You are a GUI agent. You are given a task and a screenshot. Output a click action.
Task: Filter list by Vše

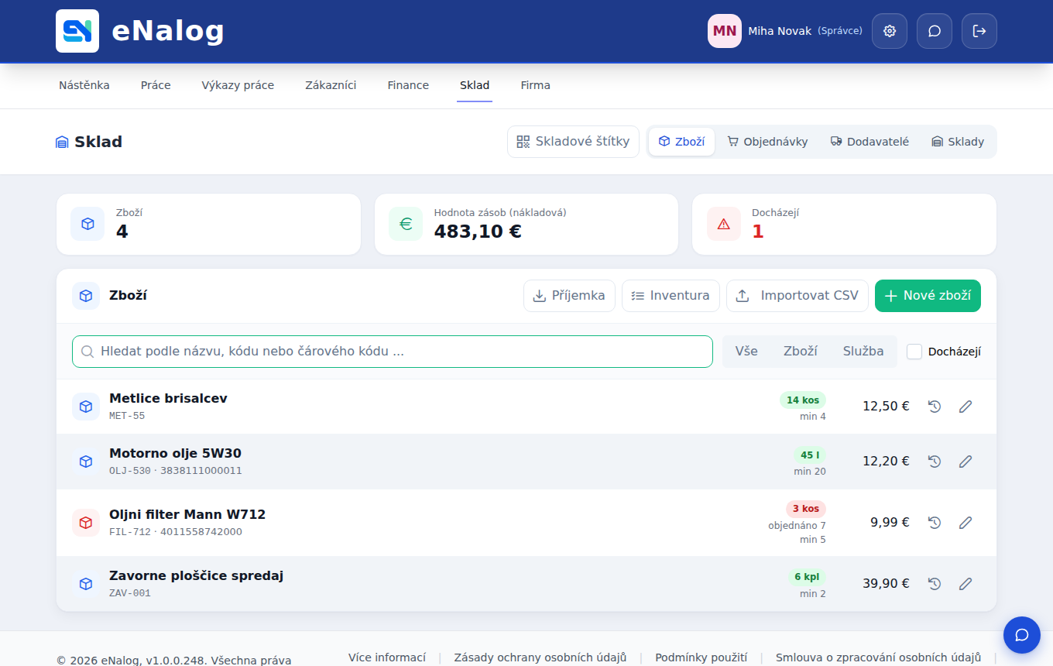(746, 352)
